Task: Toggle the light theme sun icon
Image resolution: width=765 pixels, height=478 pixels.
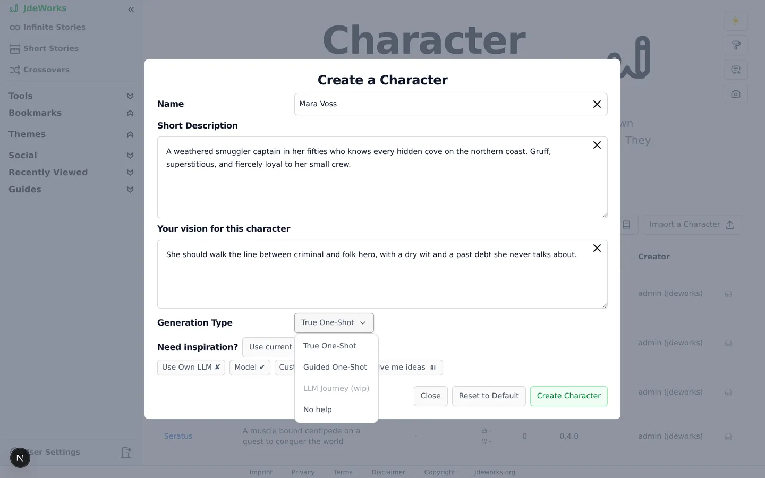Action: [736, 21]
